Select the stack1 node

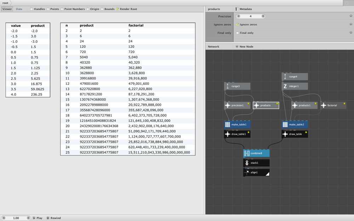coord(256,163)
